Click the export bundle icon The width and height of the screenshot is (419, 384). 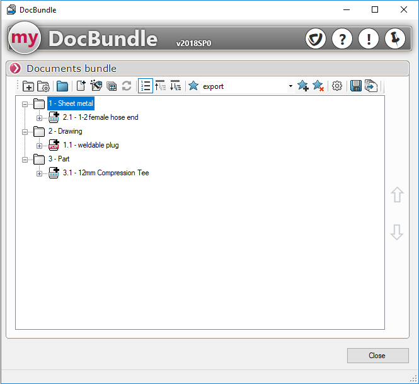click(x=371, y=86)
